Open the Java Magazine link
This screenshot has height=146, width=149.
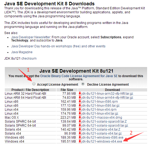click(22, 52)
